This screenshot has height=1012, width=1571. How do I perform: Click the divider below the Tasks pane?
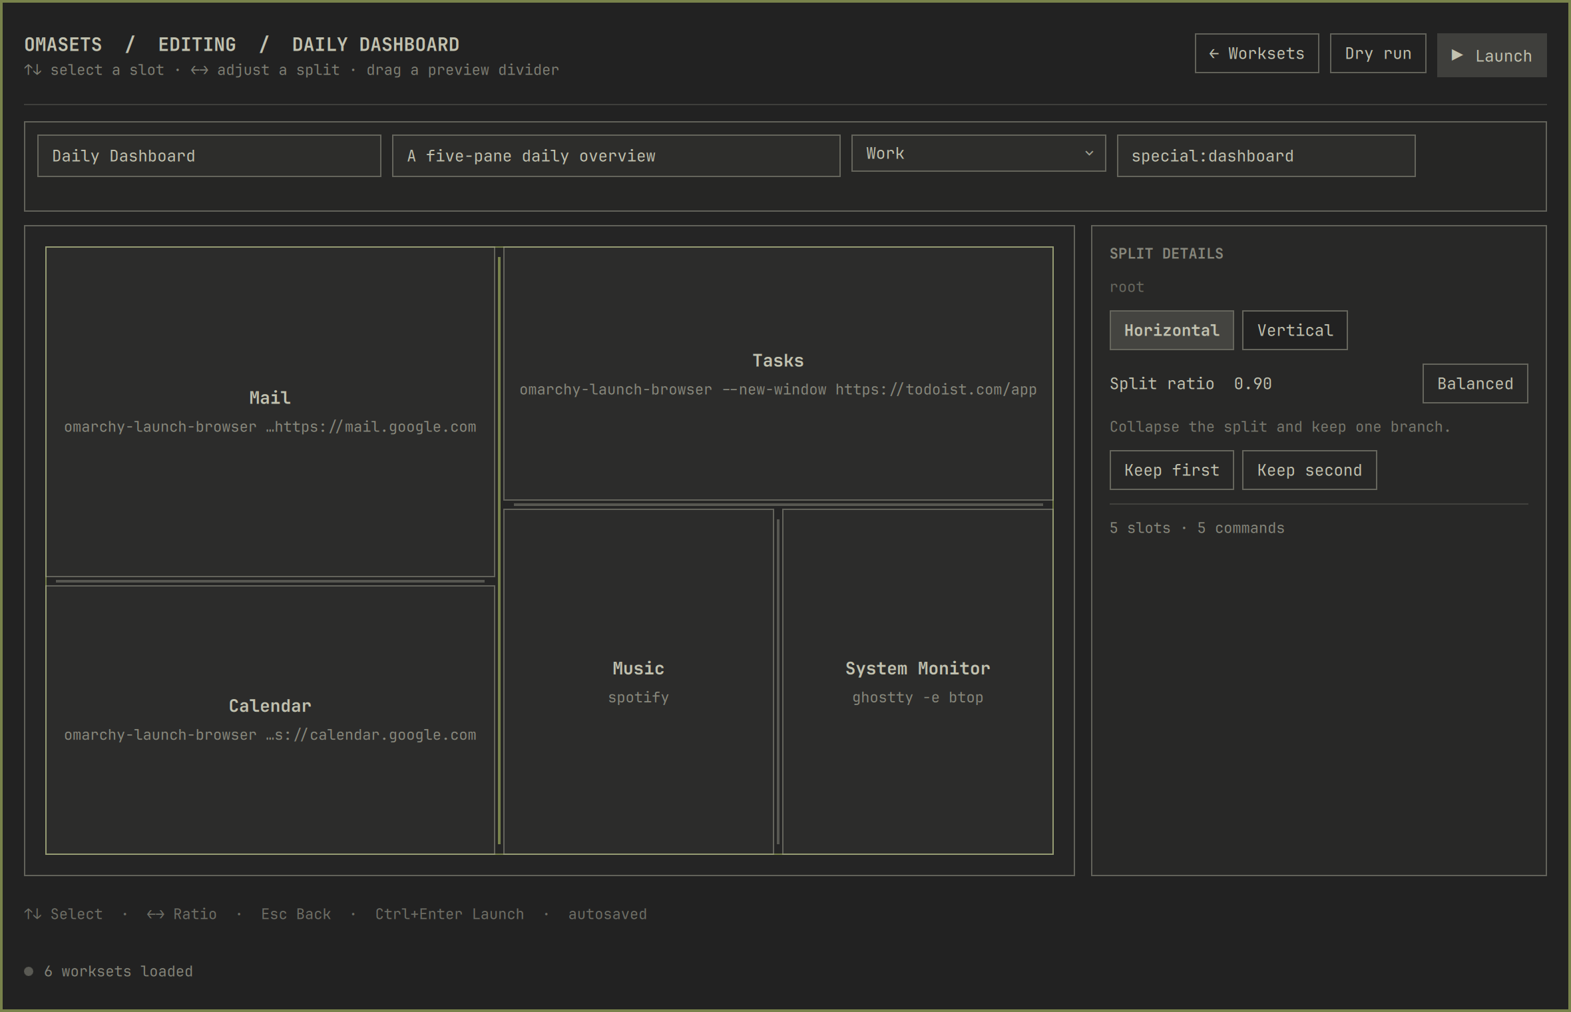click(x=778, y=505)
